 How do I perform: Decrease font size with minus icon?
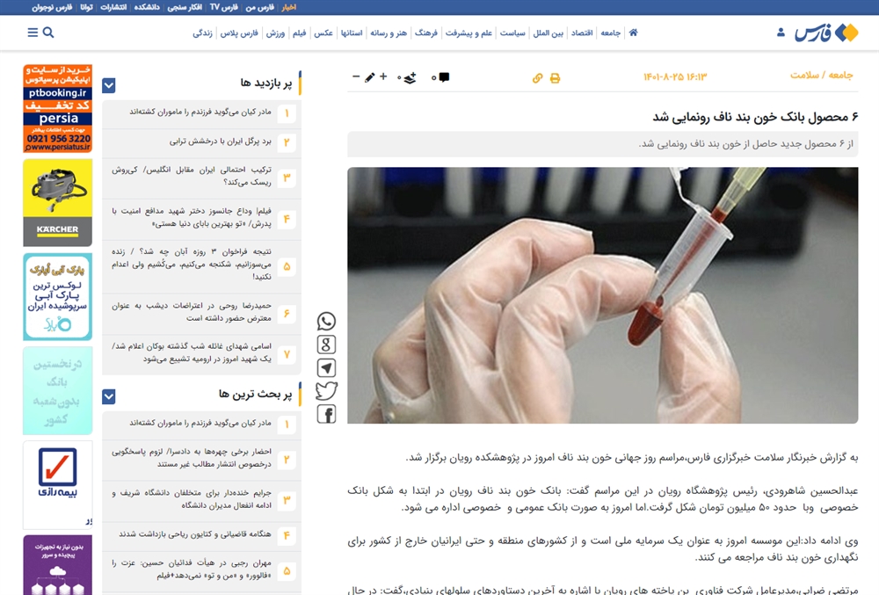[x=356, y=76]
